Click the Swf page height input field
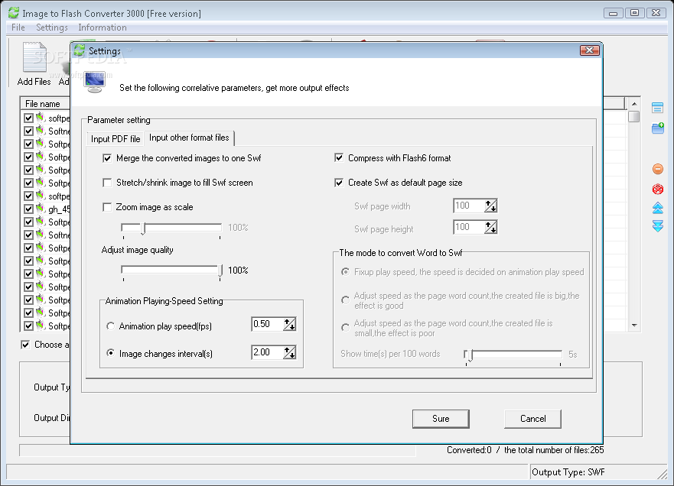This screenshot has width=674, height=486. pyautogui.click(x=469, y=227)
